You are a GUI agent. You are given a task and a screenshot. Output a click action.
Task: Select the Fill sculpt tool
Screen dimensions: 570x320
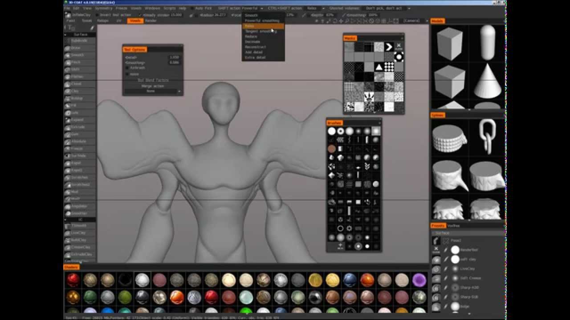coord(81,105)
